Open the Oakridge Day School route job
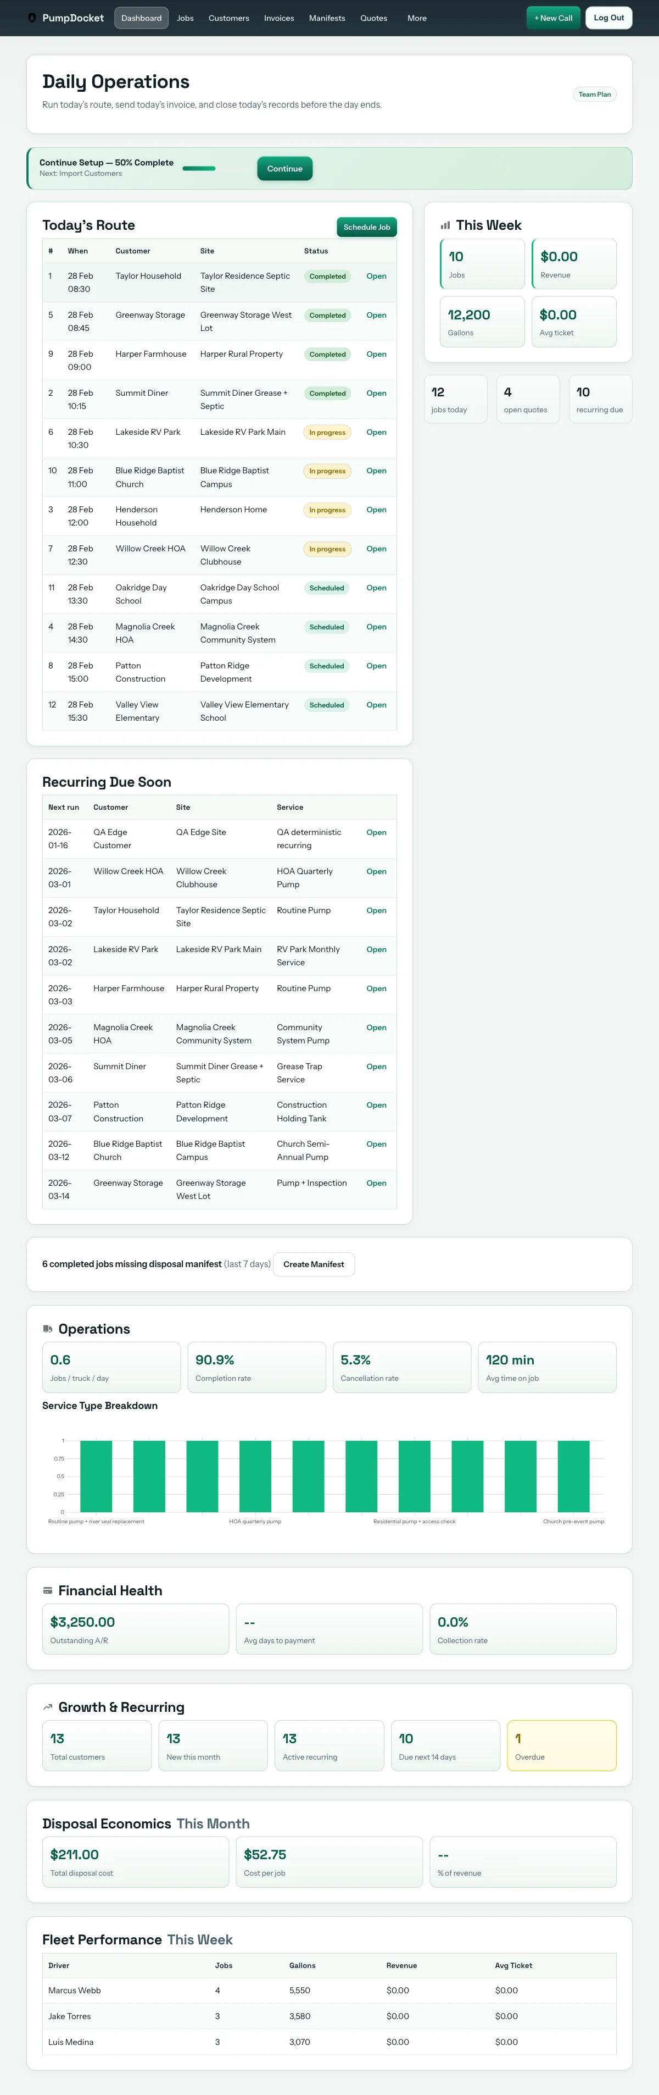 (x=376, y=588)
